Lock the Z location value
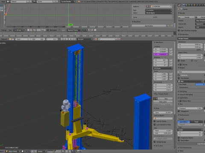This screenshot has width=205, height=153. pos(171,54)
